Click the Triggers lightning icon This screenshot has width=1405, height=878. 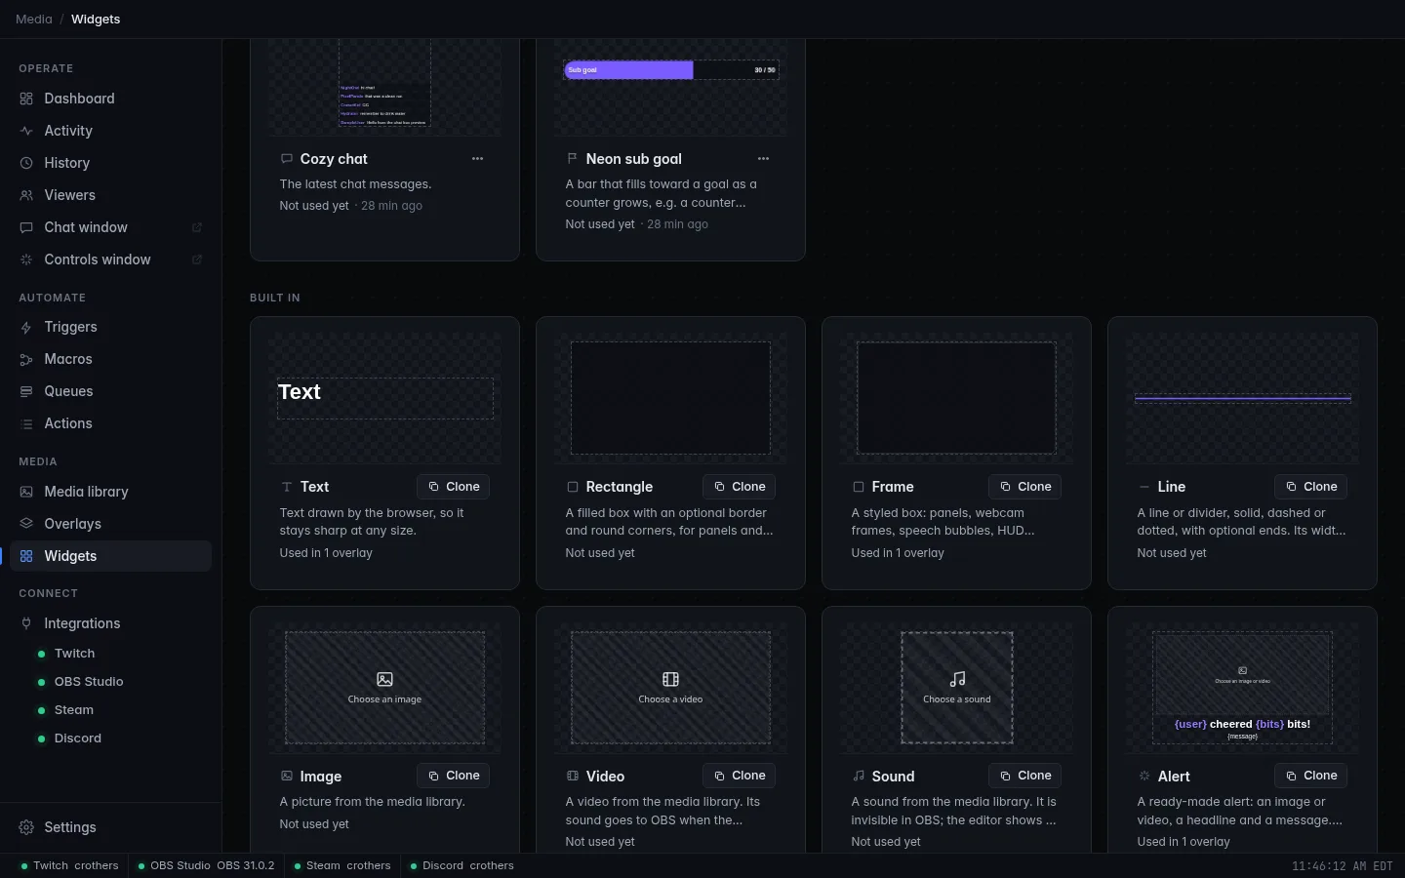(x=26, y=328)
